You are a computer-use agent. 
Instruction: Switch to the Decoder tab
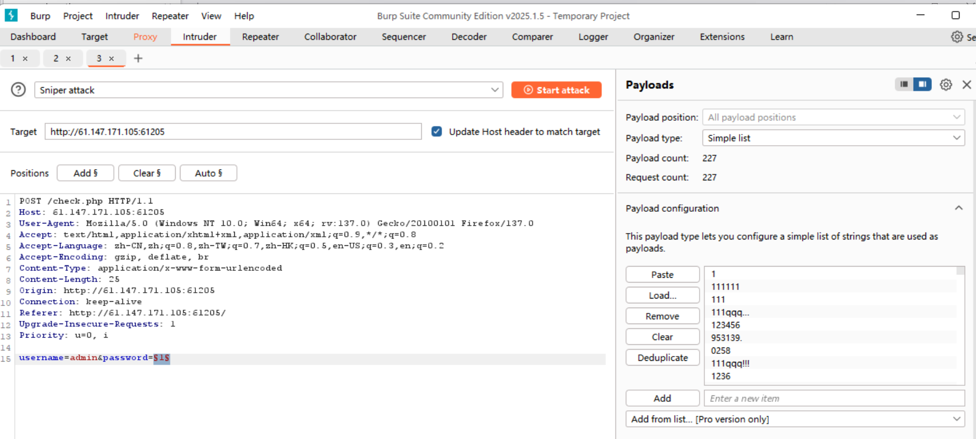[x=469, y=37]
